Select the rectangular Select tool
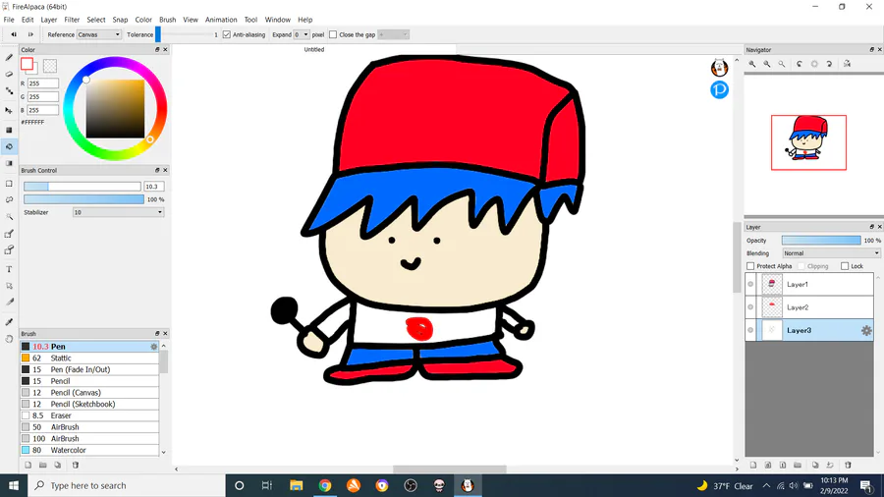 9,184
